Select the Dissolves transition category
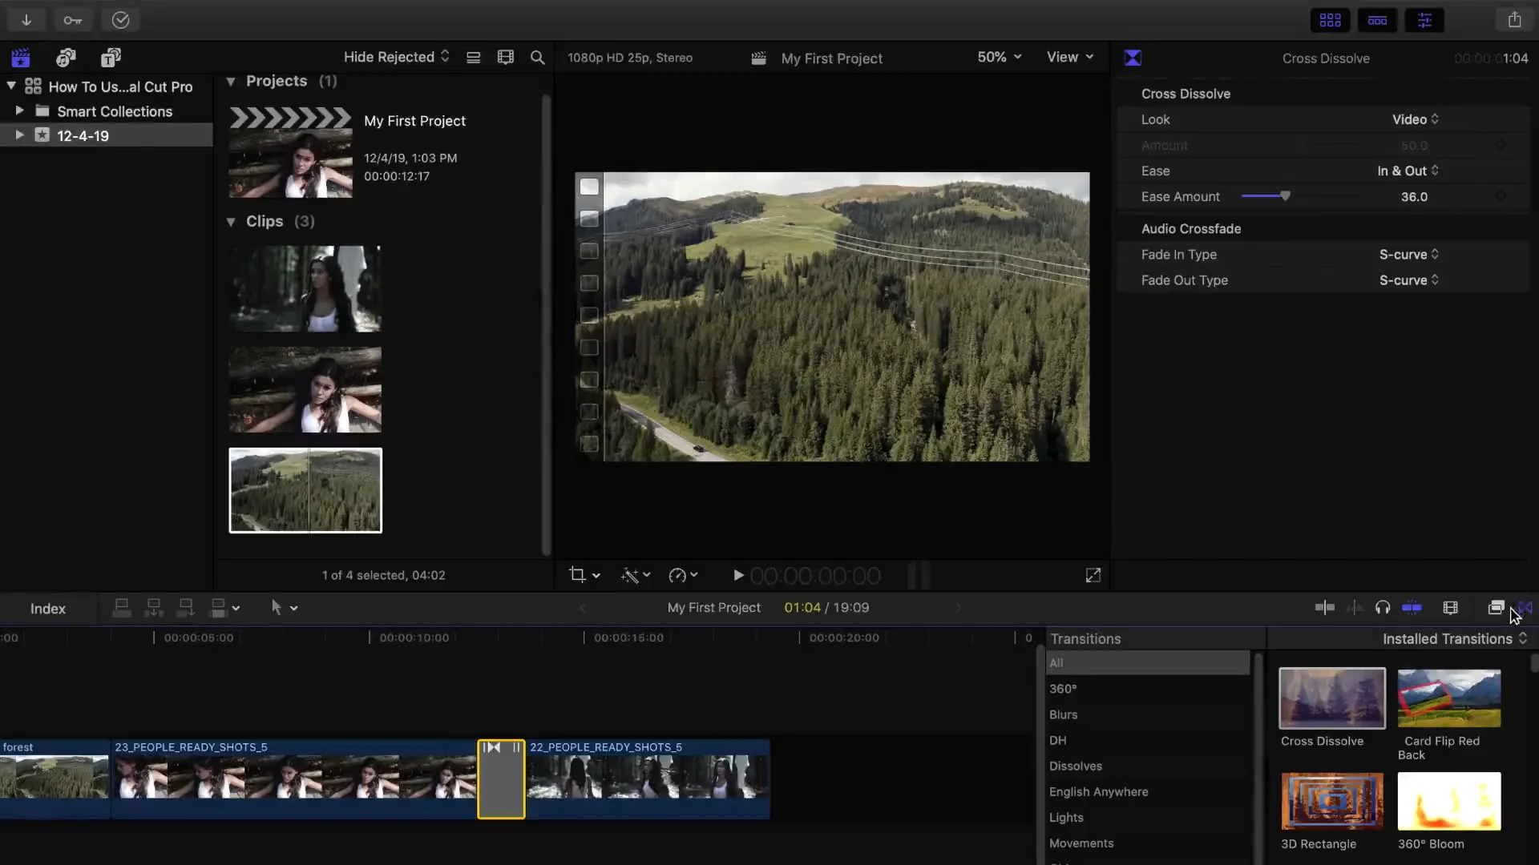Viewport: 1539px width, 865px height. click(x=1076, y=766)
